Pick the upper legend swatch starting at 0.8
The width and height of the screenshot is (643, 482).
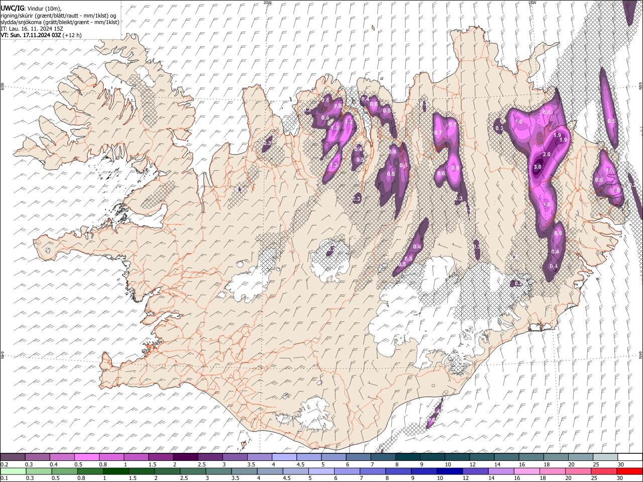coord(111,457)
